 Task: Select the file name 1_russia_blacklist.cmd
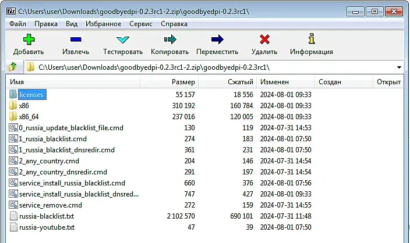click(52, 138)
